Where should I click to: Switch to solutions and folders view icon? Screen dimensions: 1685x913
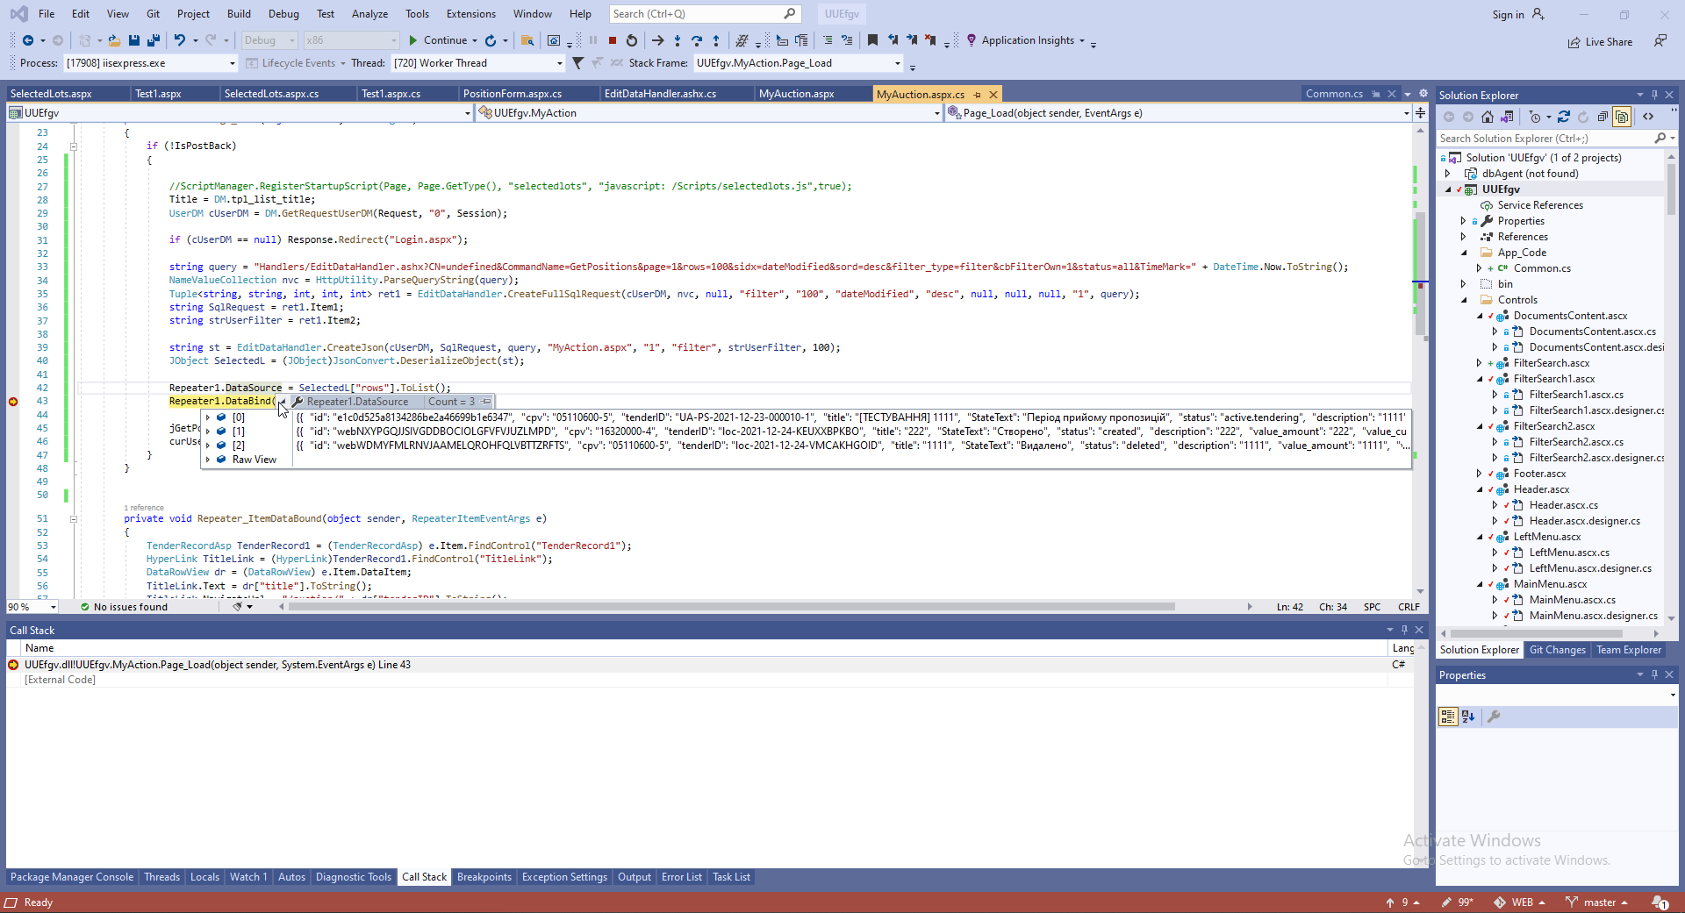click(1507, 117)
